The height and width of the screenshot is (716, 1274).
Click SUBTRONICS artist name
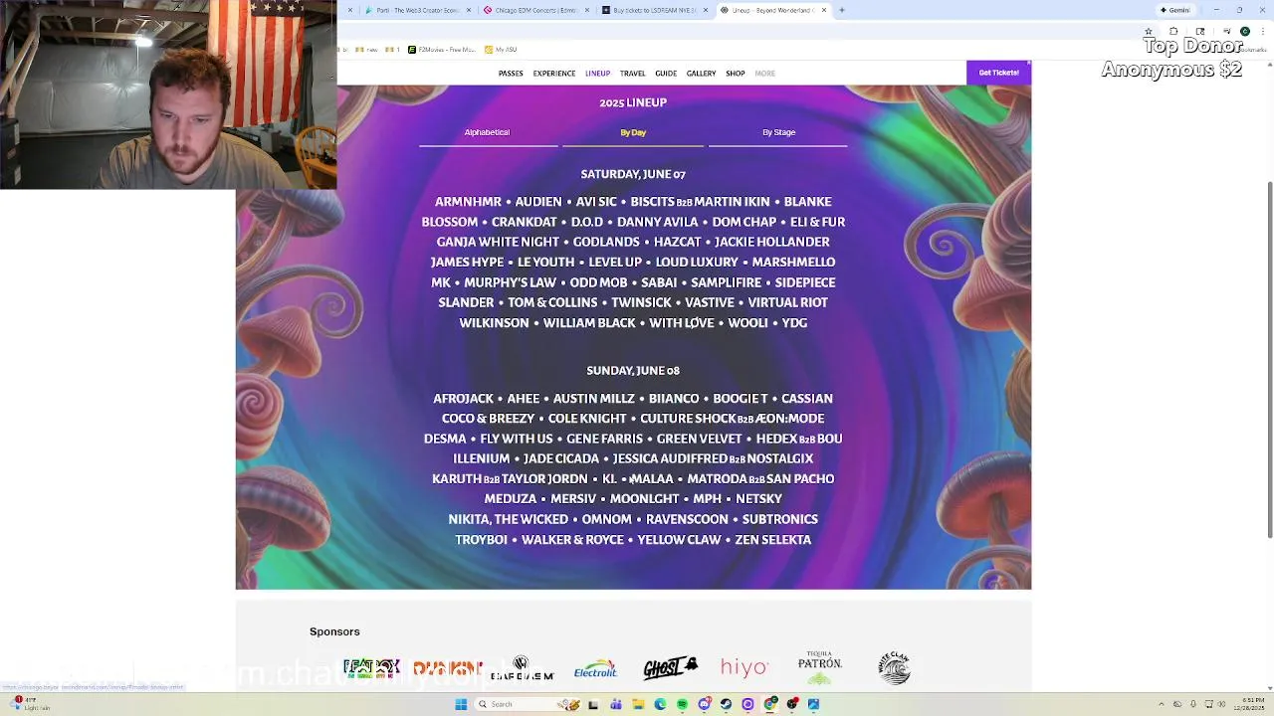779,519
